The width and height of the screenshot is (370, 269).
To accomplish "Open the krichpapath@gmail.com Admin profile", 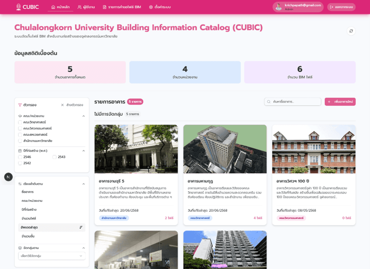I will (298, 7).
